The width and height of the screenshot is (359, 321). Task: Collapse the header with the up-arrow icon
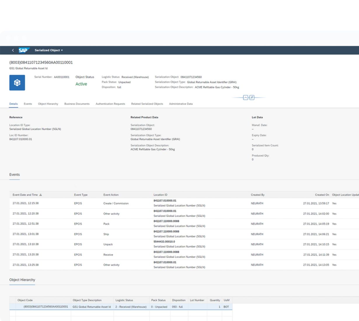[x=245, y=97]
